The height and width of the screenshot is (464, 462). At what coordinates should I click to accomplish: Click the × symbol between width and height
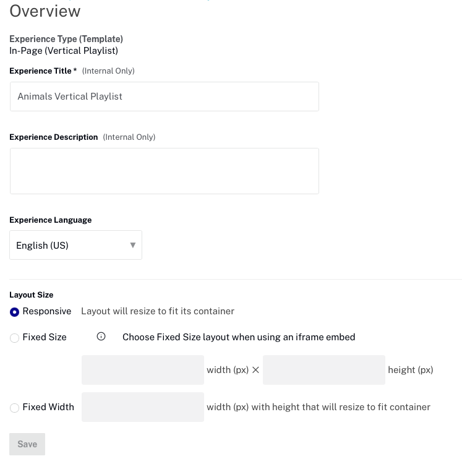[255, 370]
